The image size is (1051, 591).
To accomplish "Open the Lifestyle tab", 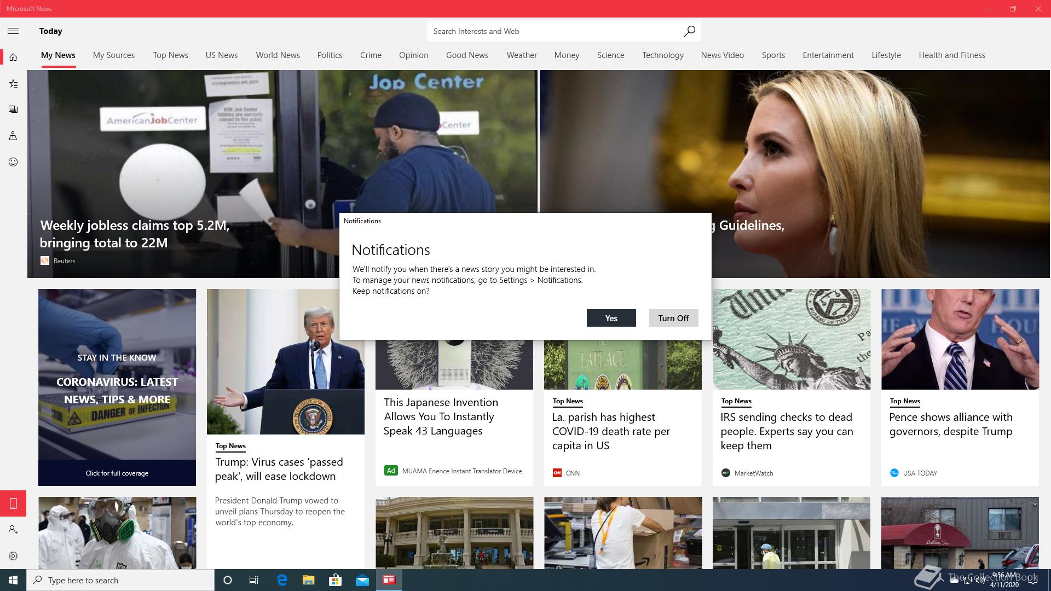I will tap(886, 55).
